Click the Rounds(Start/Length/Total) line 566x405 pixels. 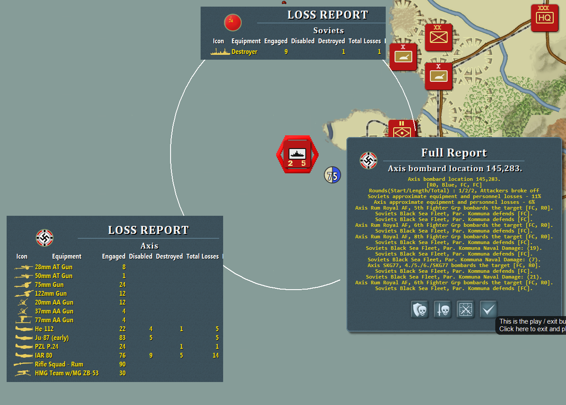(x=454, y=191)
